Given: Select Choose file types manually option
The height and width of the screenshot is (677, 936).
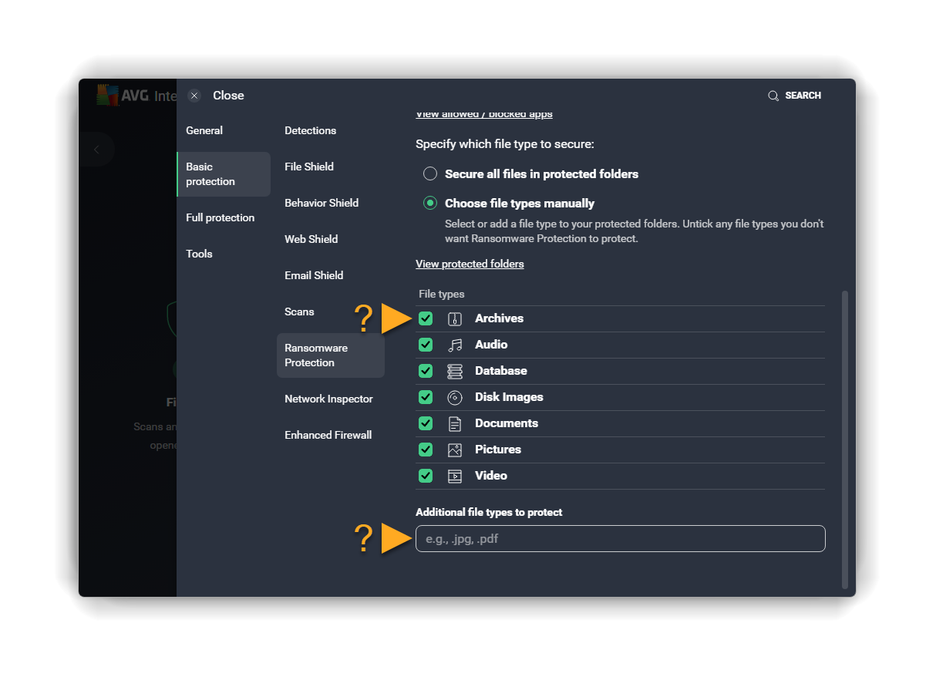Looking at the screenshot, I should pyautogui.click(x=430, y=204).
